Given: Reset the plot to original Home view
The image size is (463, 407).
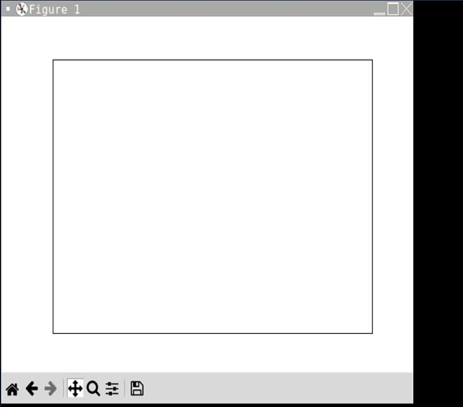Looking at the screenshot, I should click(12, 389).
